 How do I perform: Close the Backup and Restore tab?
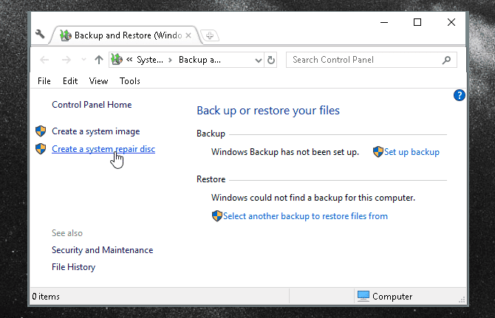(188, 35)
